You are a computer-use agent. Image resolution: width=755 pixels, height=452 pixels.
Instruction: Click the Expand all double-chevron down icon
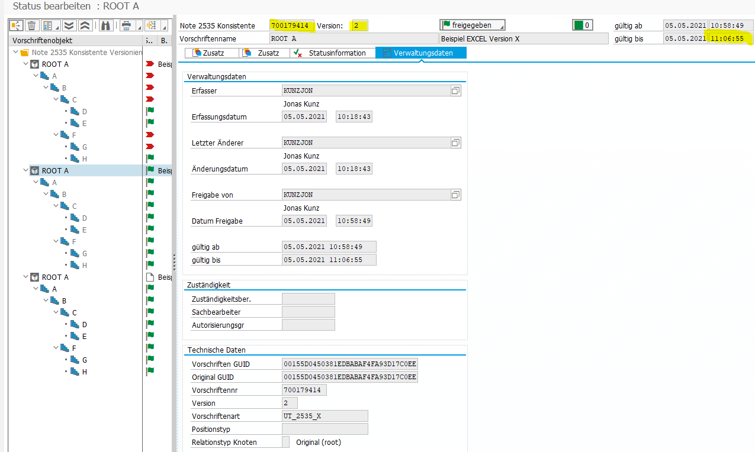pos(69,25)
